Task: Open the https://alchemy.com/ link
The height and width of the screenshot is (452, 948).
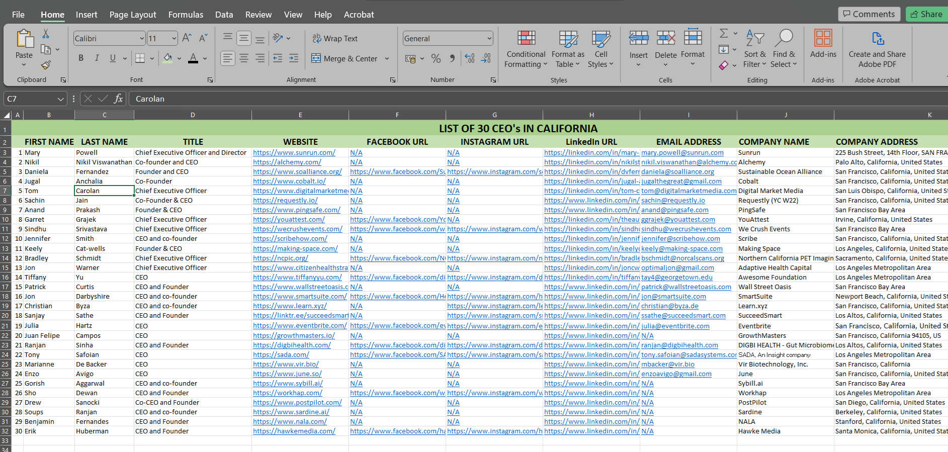Action: click(x=287, y=162)
